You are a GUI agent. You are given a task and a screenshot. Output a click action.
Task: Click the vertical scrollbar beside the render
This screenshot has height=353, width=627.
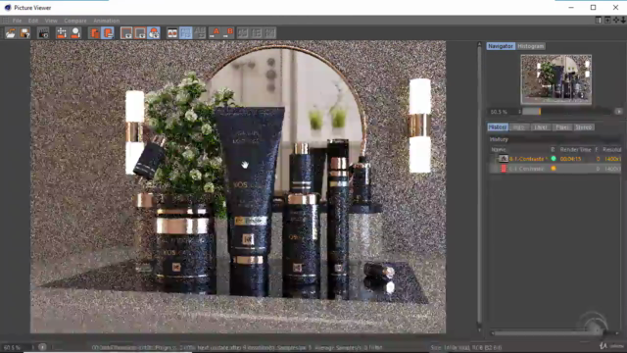click(x=479, y=186)
